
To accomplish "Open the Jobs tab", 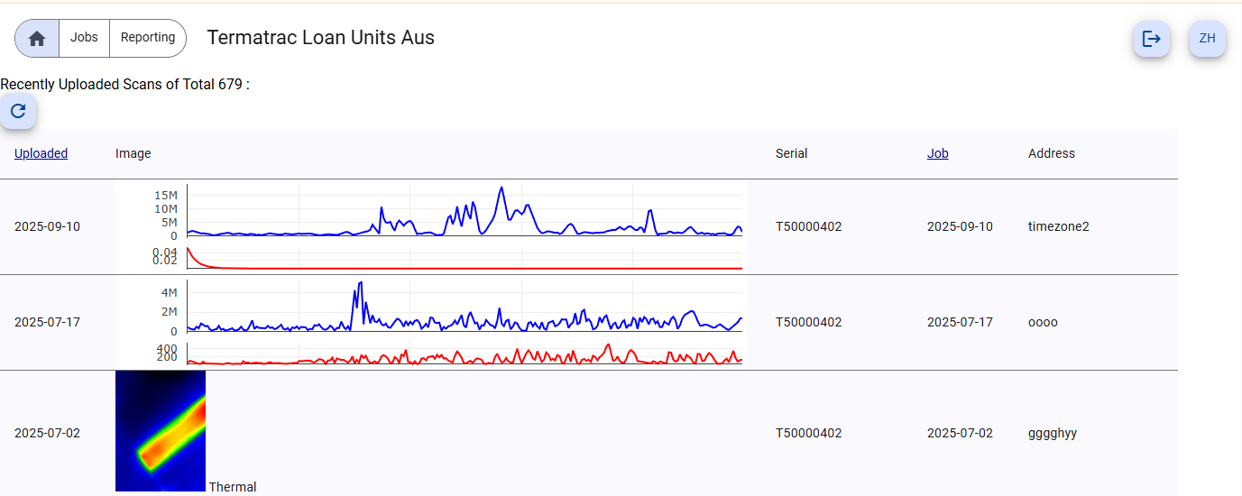I will [x=84, y=38].
